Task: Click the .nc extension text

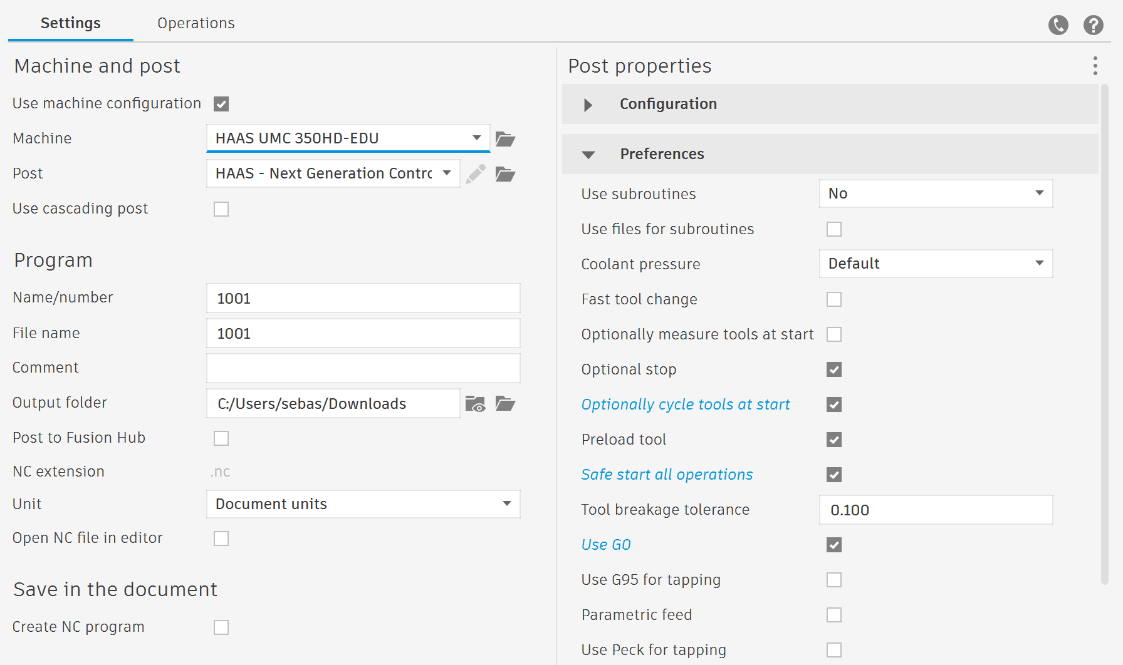Action: tap(221, 472)
